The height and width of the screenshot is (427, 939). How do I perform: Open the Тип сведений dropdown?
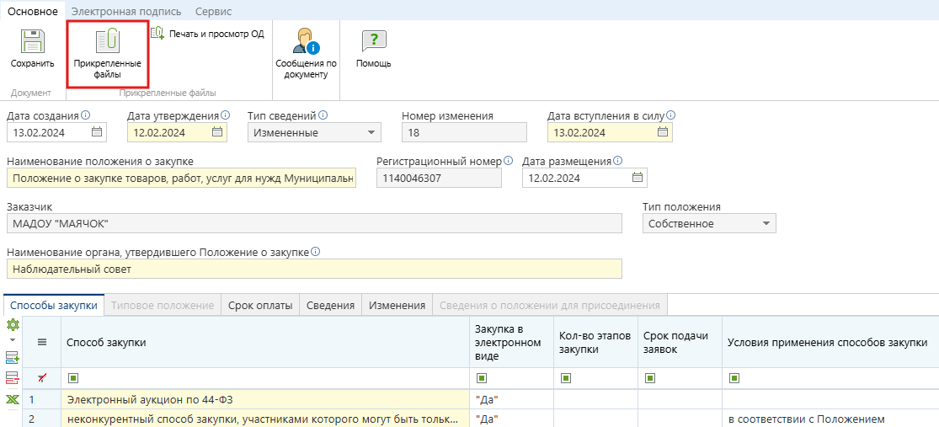[370, 132]
